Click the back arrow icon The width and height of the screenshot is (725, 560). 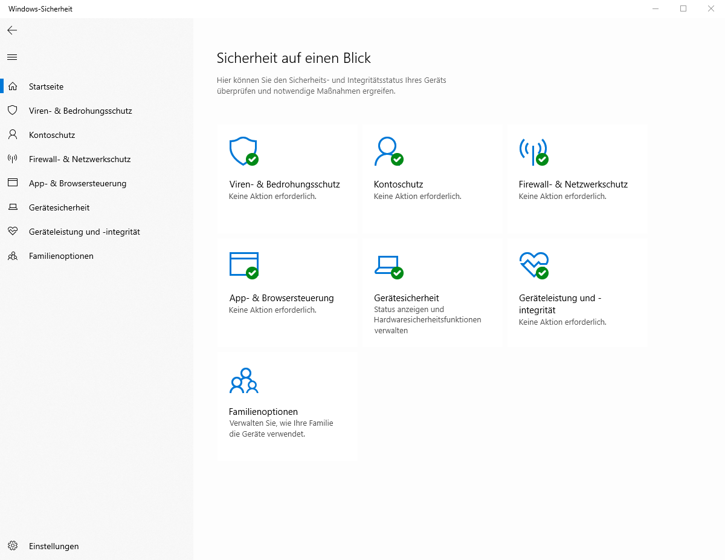12,30
